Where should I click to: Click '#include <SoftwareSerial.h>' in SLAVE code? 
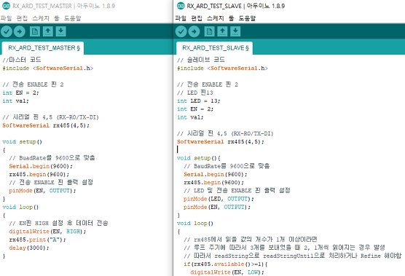pos(223,68)
